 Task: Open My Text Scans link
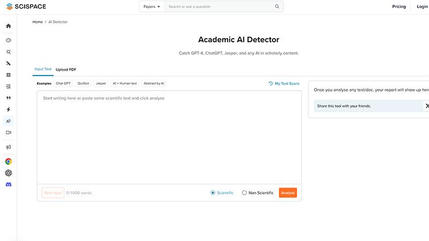tap(287, 84)
